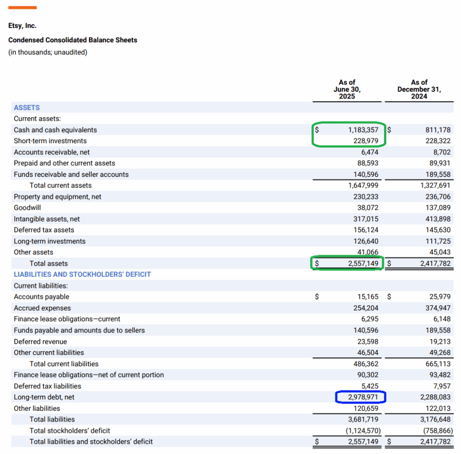Image resolution: width=461 pixels, height=454 pixels.
Task: Select 'Property and equipment, net' label
Action: (x=58, y=197)
